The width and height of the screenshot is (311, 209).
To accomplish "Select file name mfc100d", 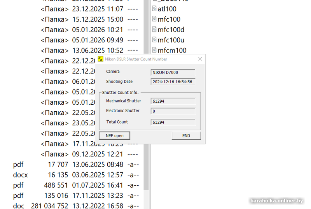I will click(171, 30).
